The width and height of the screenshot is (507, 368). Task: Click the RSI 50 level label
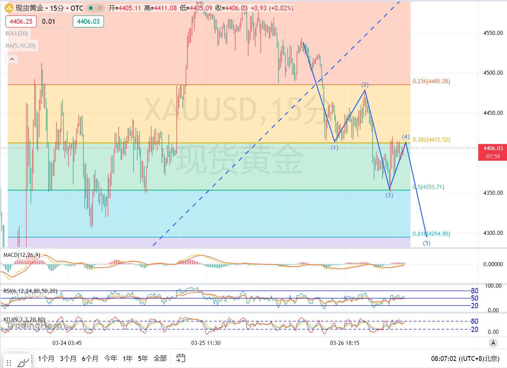(475, 298)
